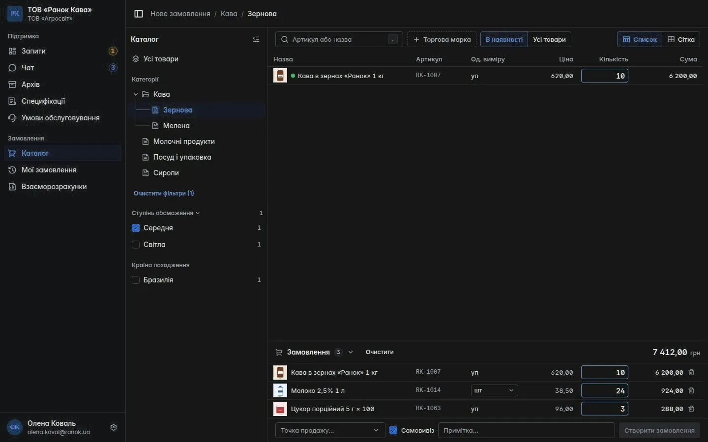
Task: Check the Бразилія origin filter
Action: (136, 280)
